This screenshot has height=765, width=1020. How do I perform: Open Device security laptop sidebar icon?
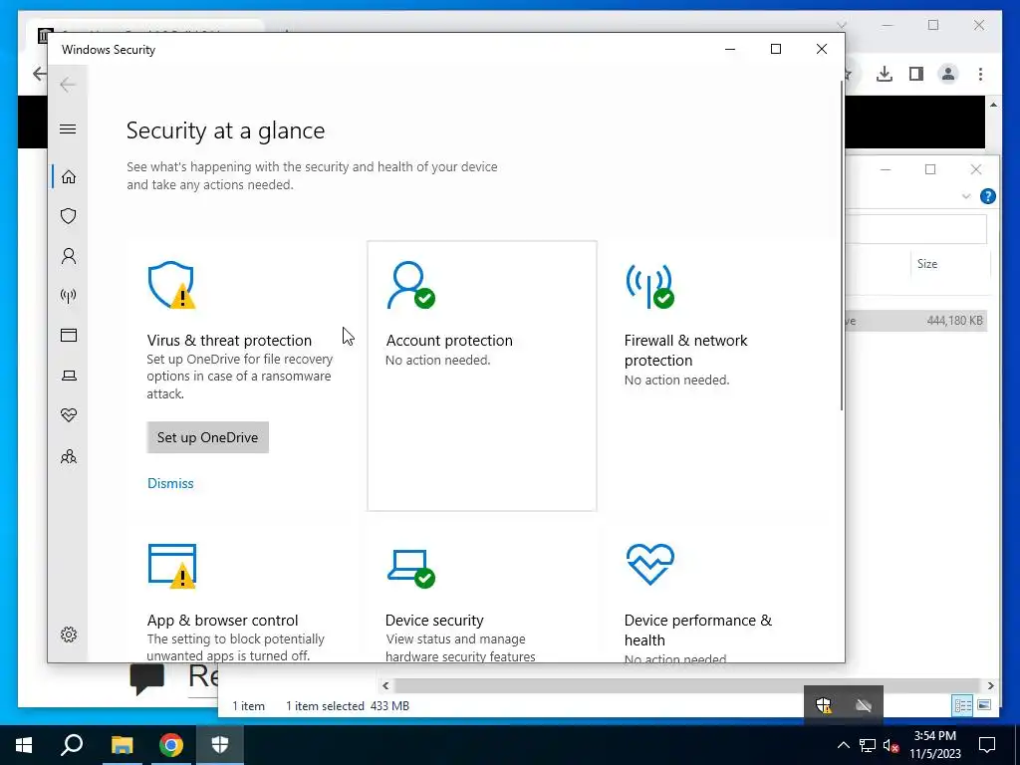(69, 376)
